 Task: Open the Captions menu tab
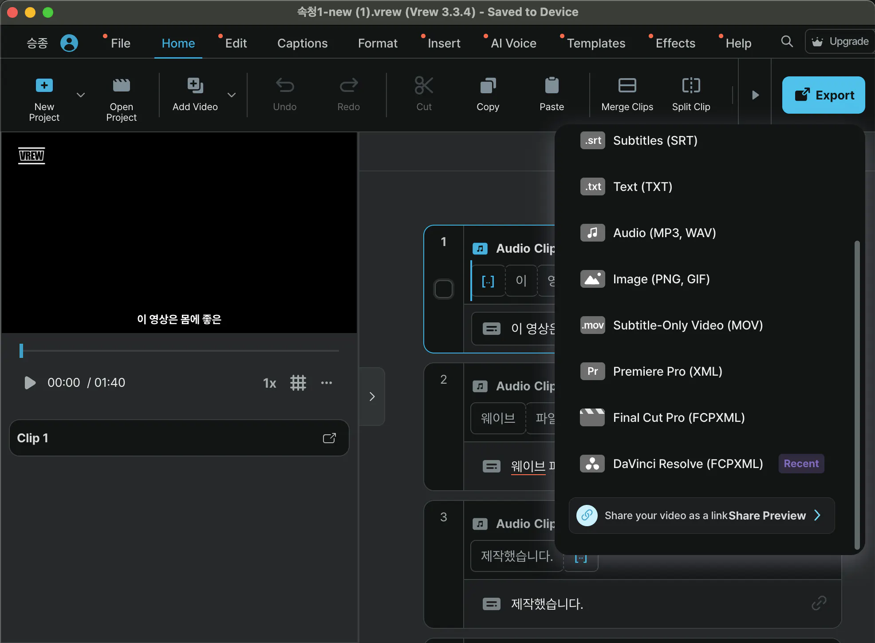[302, 43]
